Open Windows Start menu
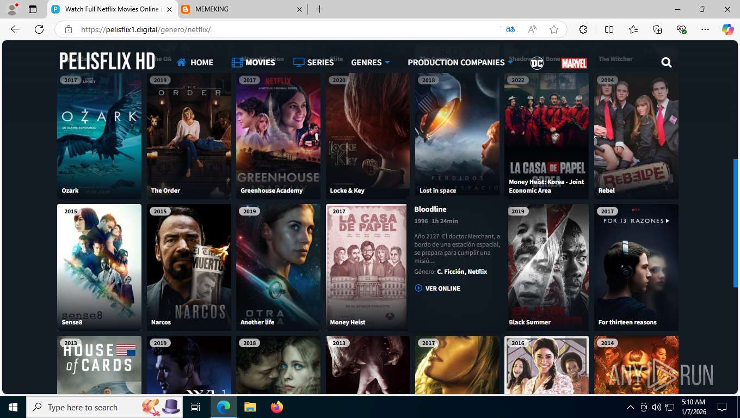This screenshot has height=418, width=740. pos(13,407)
